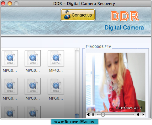152x125 pixels.
Task: Step the video forward one frame
Action: (x=143, y=115)
